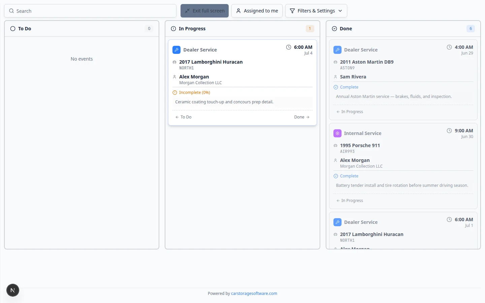Click the Sam Rivera name
Image resolution: width=485 pixels, height=303 pixels.
click(x=353, y=77)
